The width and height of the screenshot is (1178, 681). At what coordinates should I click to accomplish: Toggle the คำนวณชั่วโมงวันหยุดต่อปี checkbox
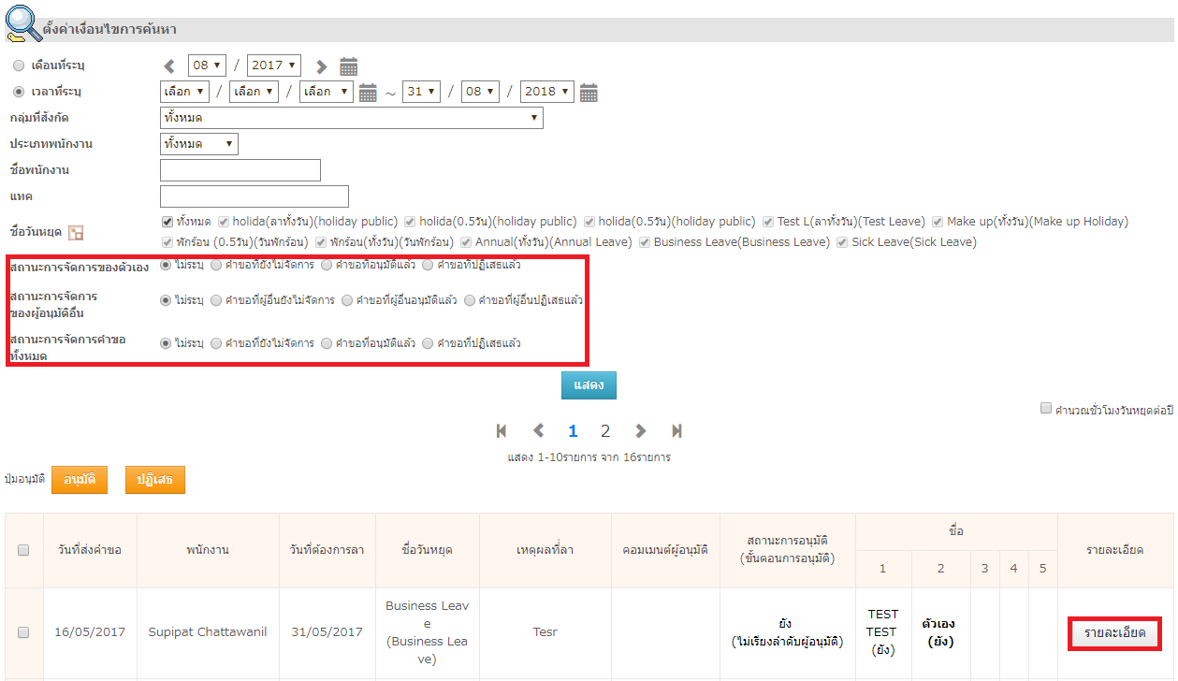tap(1046, 409)
